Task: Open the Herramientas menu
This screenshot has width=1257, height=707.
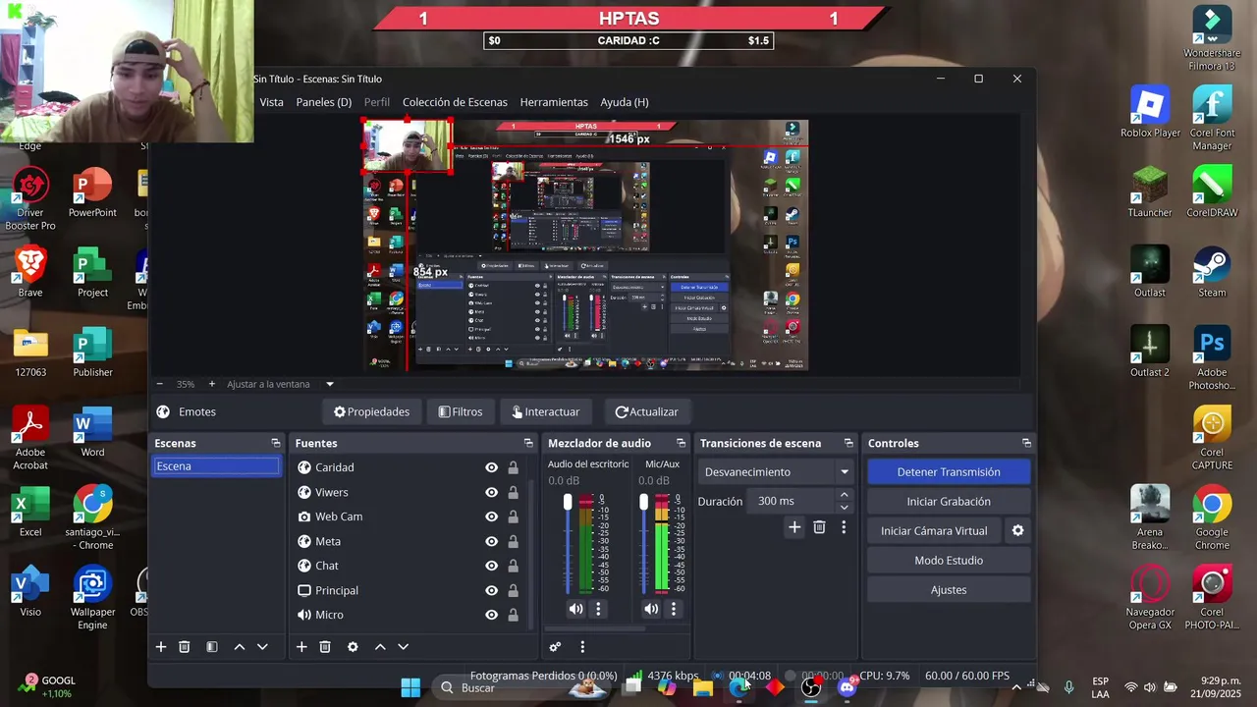Action: [x=554, y=102]
